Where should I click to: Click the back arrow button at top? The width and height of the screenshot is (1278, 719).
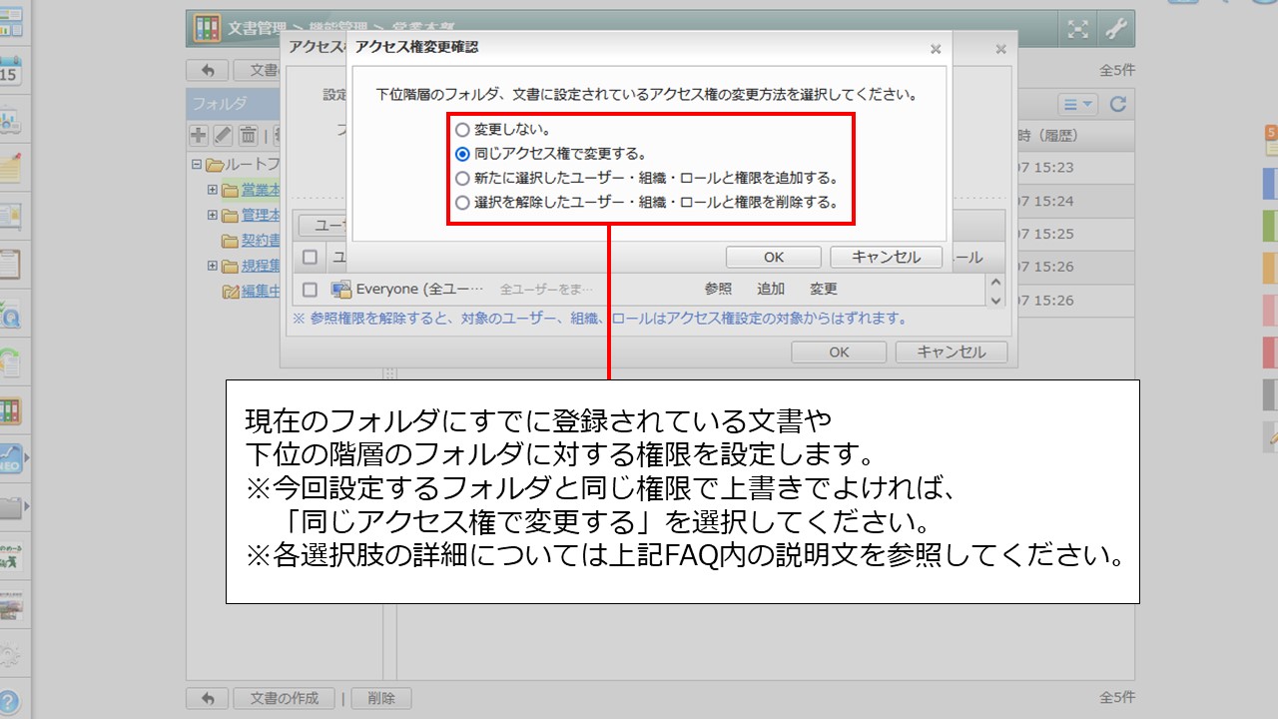point(208,71)
